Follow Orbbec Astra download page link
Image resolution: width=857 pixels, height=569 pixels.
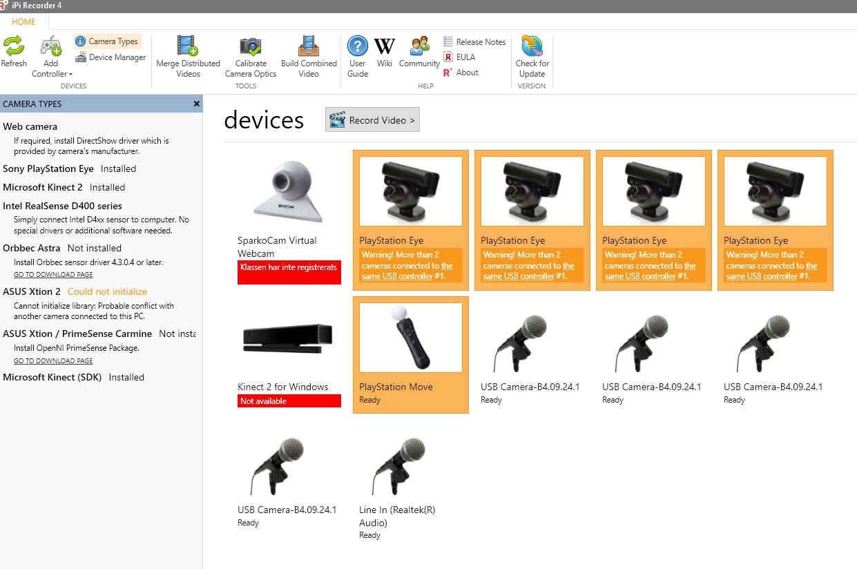53,275
